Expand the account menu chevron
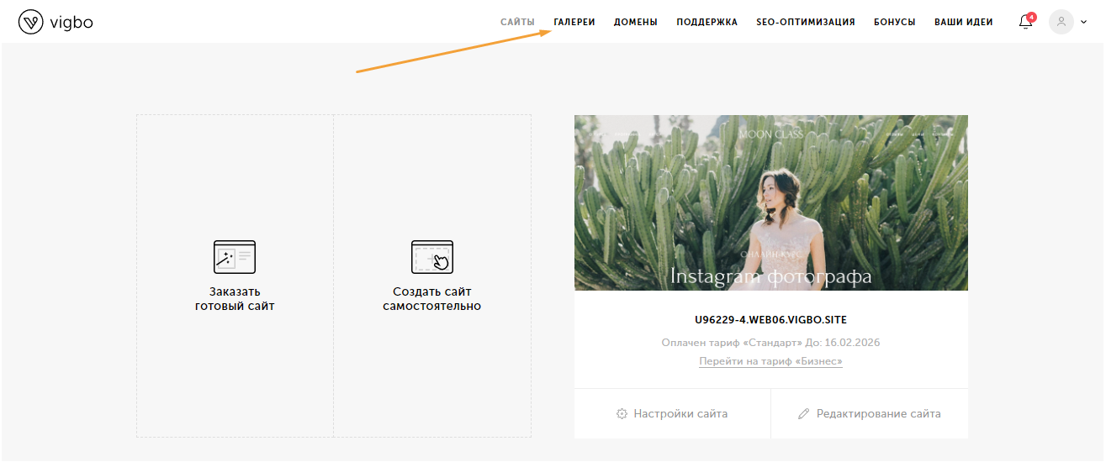 point(1083,23)
